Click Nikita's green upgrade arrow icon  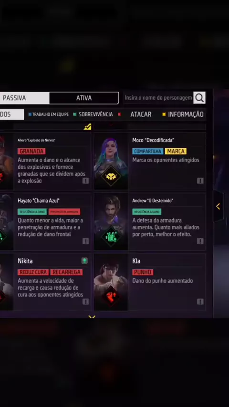[84, 261]
